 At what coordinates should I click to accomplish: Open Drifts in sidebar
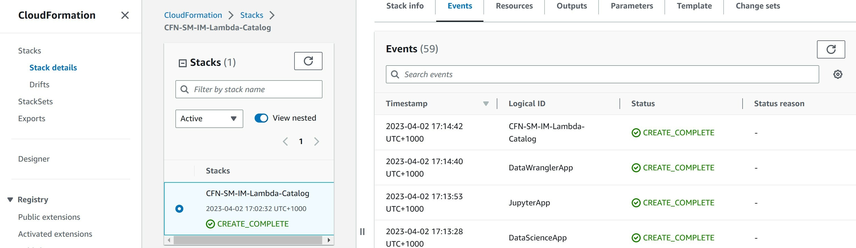pos(39,85)
